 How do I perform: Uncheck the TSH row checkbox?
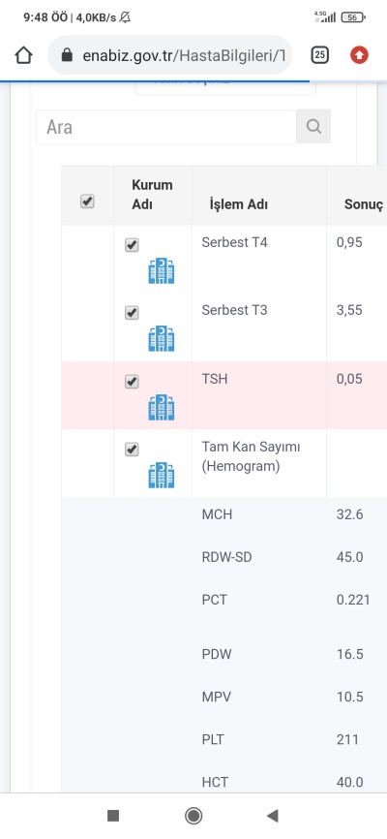point(132,382)
